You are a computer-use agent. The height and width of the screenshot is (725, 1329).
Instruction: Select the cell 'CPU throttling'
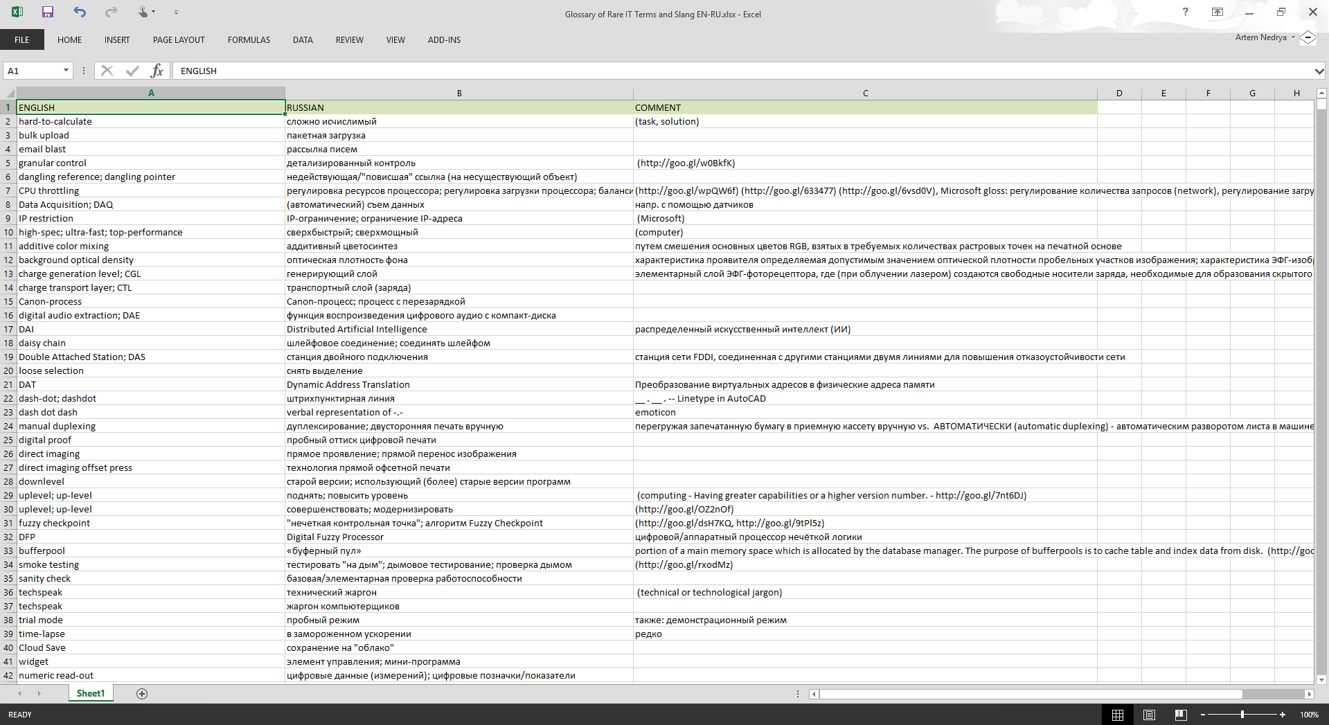point(151,190)
